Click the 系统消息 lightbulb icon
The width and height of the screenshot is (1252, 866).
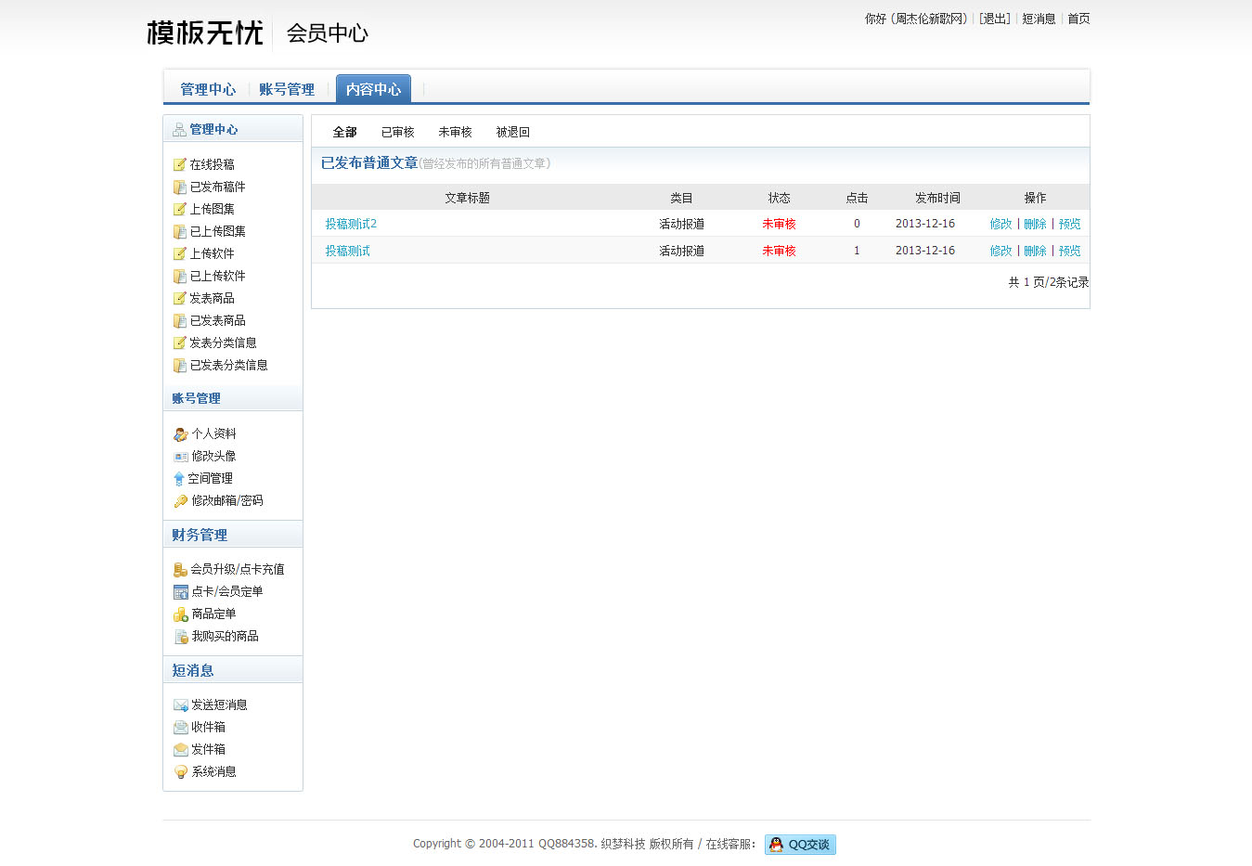point(181,772)
